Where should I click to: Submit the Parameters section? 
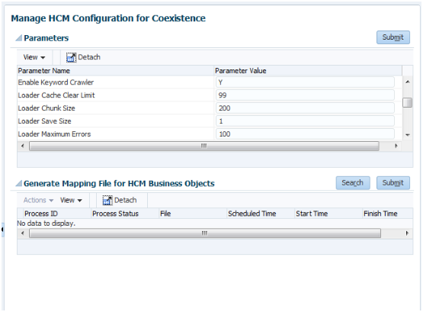click(393, 37)
